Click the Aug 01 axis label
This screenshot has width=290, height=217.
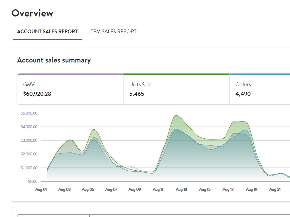coord(41,189)
